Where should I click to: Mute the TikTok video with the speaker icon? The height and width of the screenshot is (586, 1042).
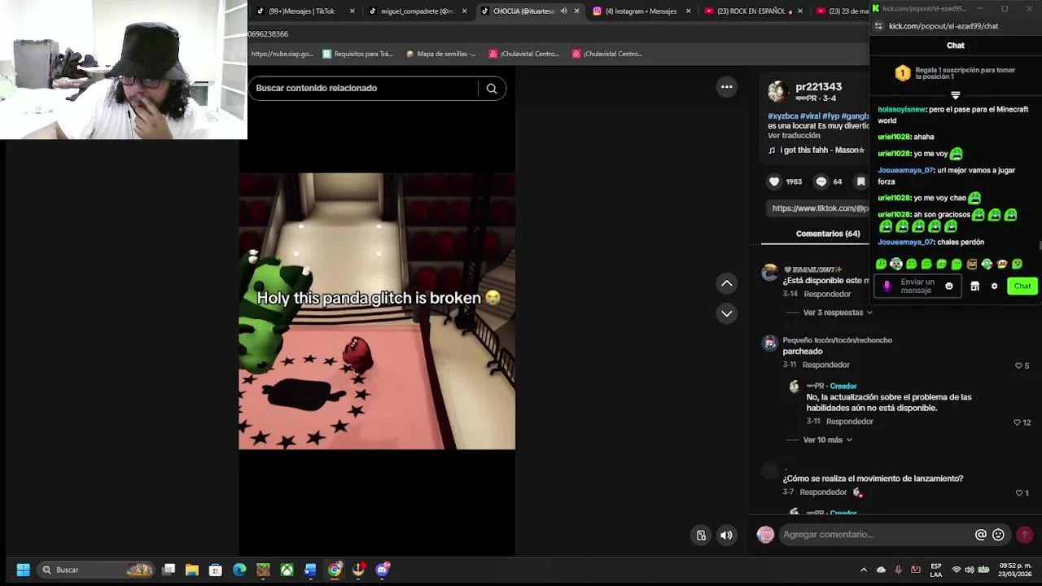(726, 535)
